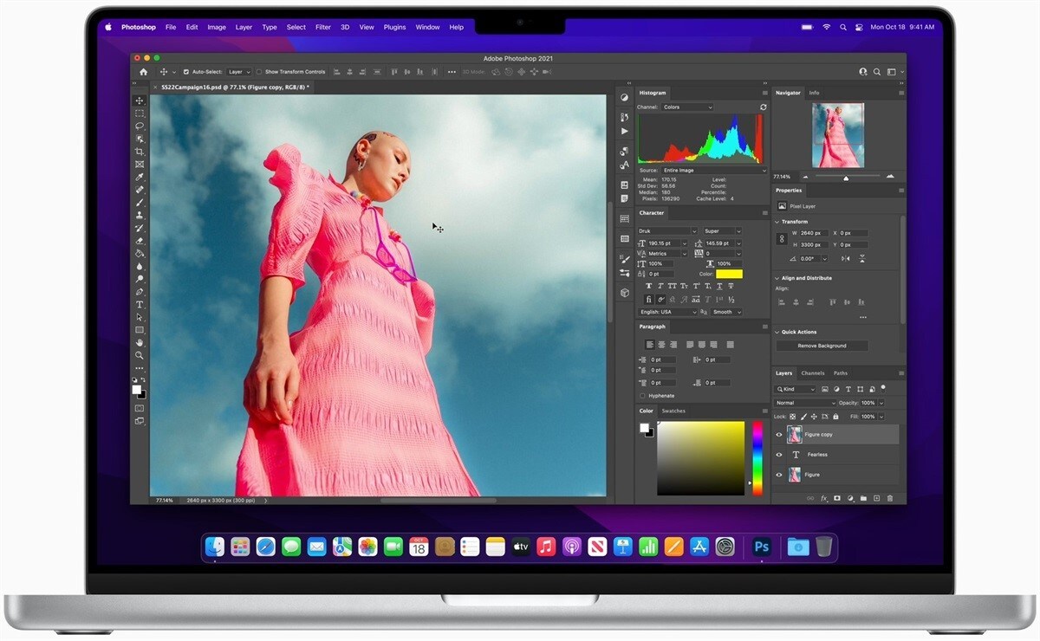This screenshot has height=641, width=1040.
Task: Select the Lasso tool
Action: pos(140,126)
